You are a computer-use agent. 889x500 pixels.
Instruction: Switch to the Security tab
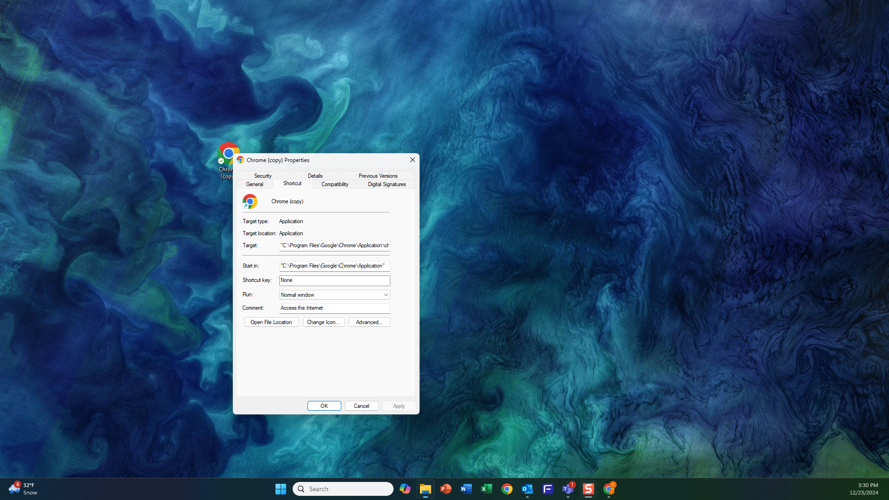tap(263, 176)
